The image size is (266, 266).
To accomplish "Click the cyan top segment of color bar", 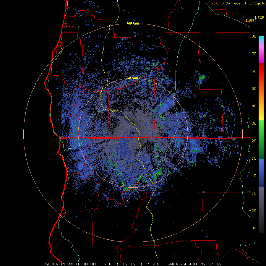I will [x=261, y=39].
